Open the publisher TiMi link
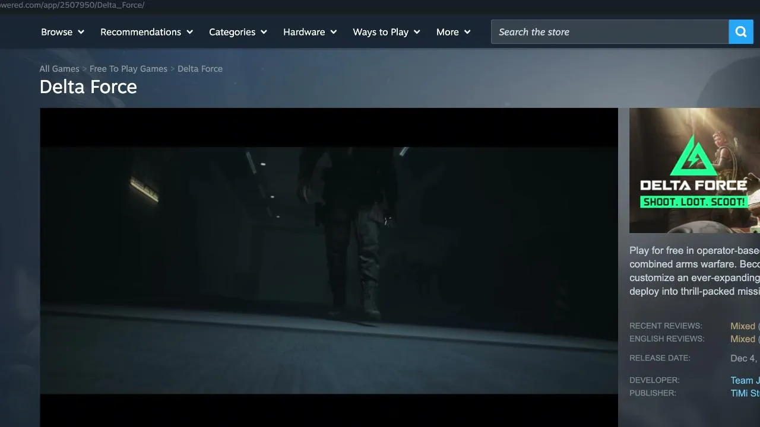The width and height of the screenshot is (760, 427). [x=745, y=394]
